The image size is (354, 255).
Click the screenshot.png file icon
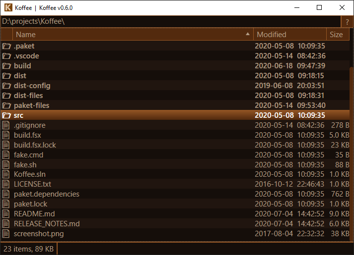pyautogui.click(x=6, y=234)
